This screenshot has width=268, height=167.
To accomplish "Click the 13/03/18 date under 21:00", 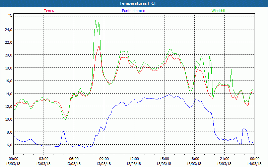I will (224, 164).
